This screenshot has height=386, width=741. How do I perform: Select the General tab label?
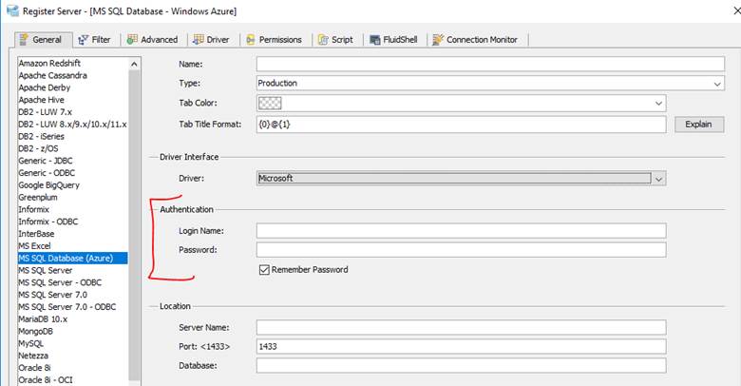coord(47,40)
